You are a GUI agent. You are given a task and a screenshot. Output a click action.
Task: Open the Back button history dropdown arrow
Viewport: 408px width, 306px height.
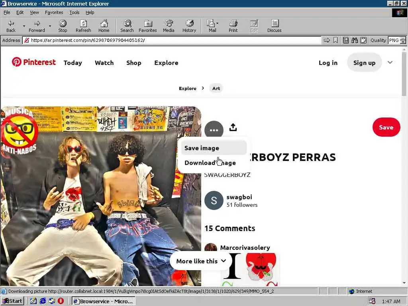coord(24,26)
